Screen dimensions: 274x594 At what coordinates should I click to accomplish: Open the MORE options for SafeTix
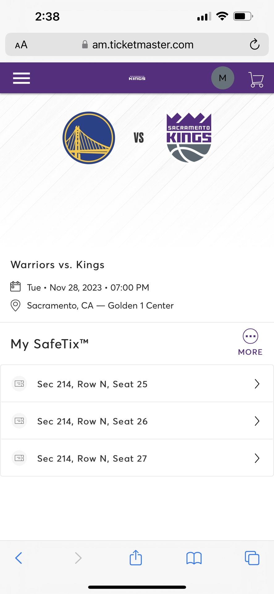point(250,342)
